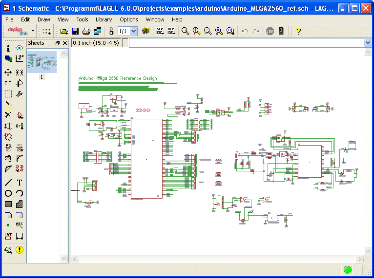Viewport: 374px width, 278px height.
Task: Click the Zoom select area icon
Action: pyautogui.click(x=230, y=31)
